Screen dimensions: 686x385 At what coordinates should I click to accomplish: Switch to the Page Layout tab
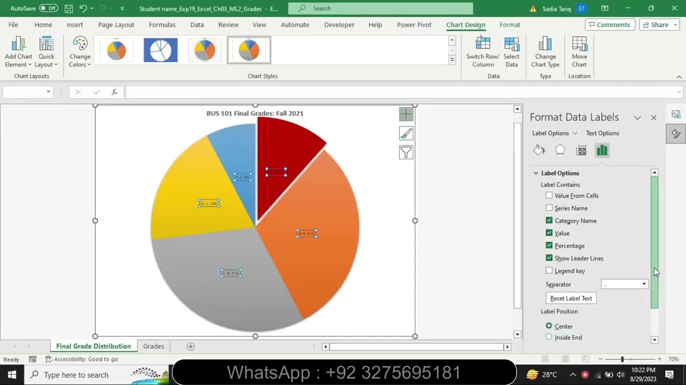click(116, 25)
